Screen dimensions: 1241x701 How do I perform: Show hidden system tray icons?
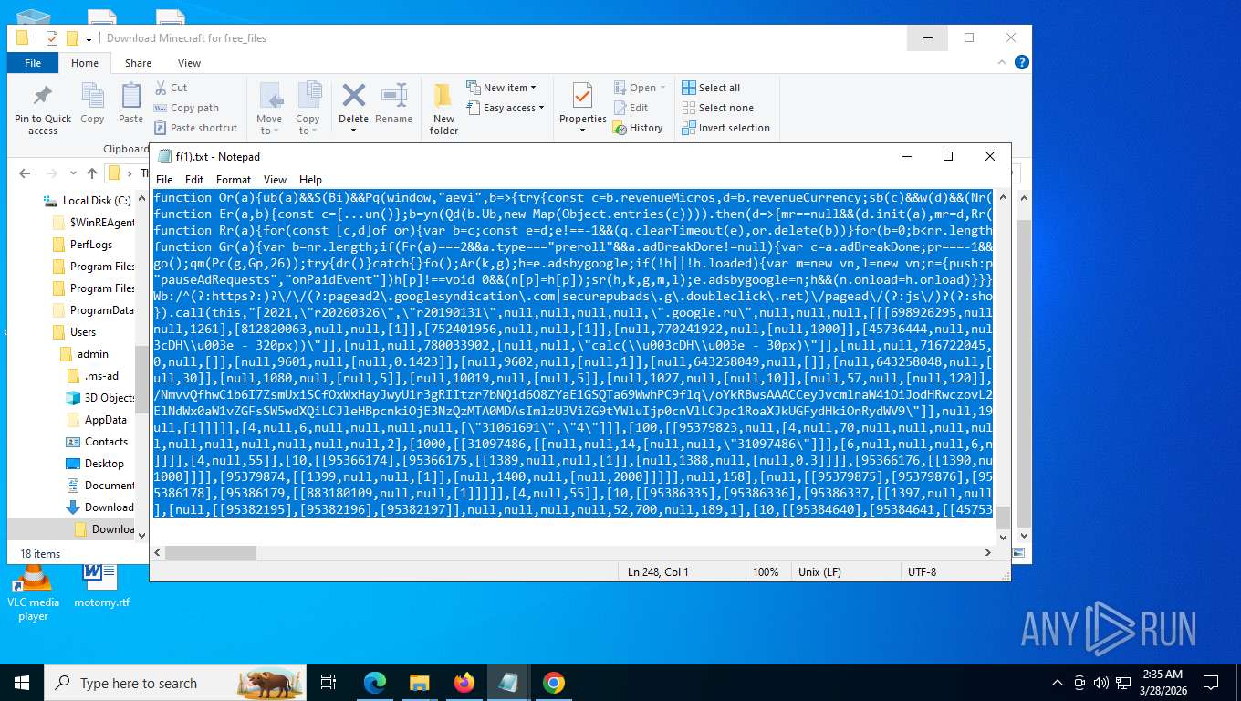tap(1058, 683)
